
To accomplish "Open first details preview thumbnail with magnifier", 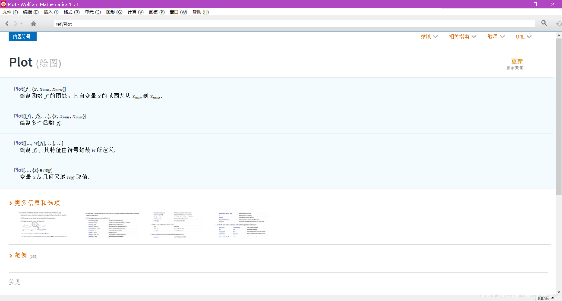I will (x=42, y=224).
